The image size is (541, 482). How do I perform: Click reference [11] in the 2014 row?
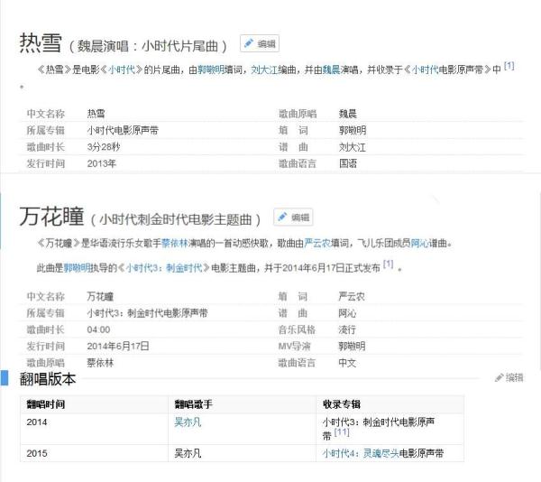pyautogui.click(x=342, y=432)
